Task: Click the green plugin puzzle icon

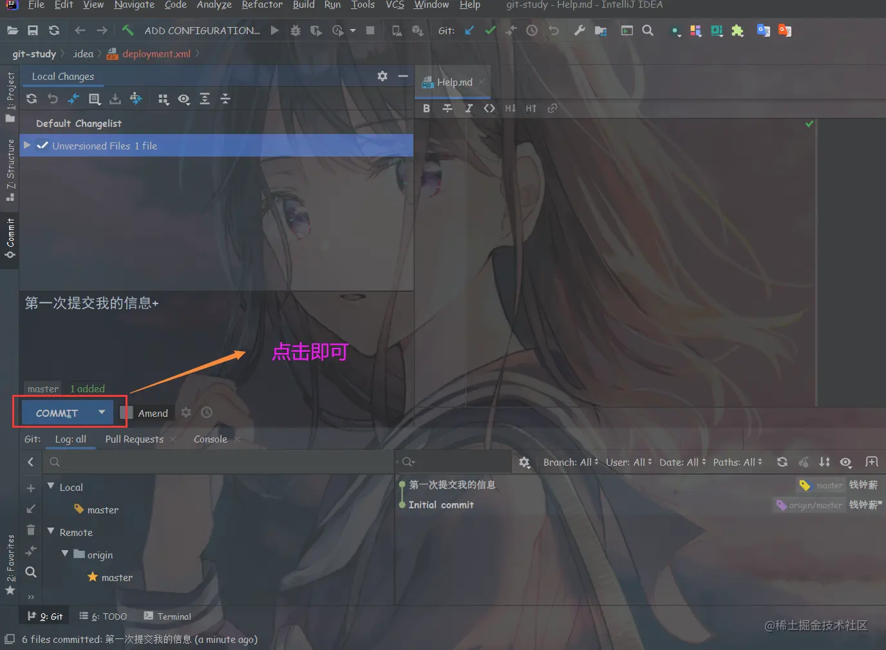Action: pyautogui.click(x=737, y=31)
